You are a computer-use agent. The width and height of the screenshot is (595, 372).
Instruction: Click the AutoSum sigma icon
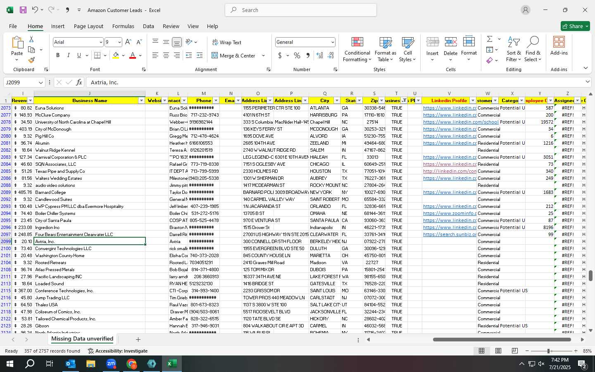pyautogui.click(x=490, y=39)
